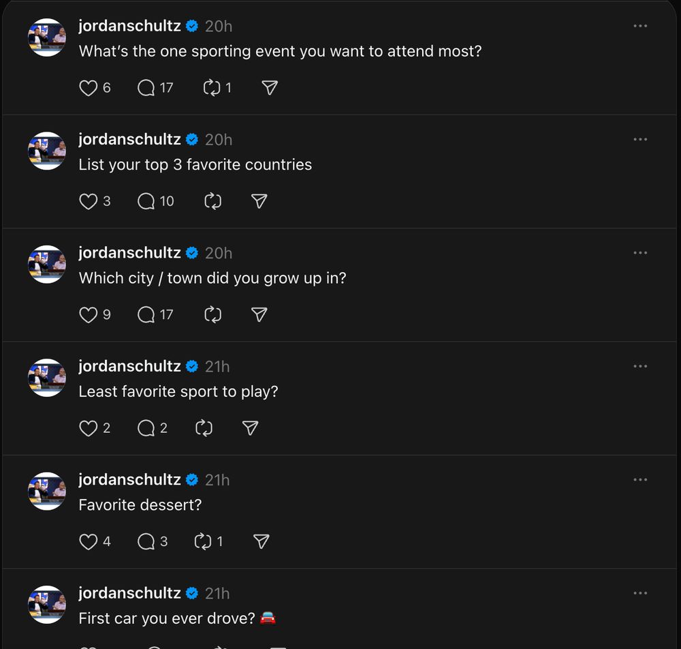The image size is (681, 649).
Task: Like the top 3 favorite countries post
Action: 88,201
